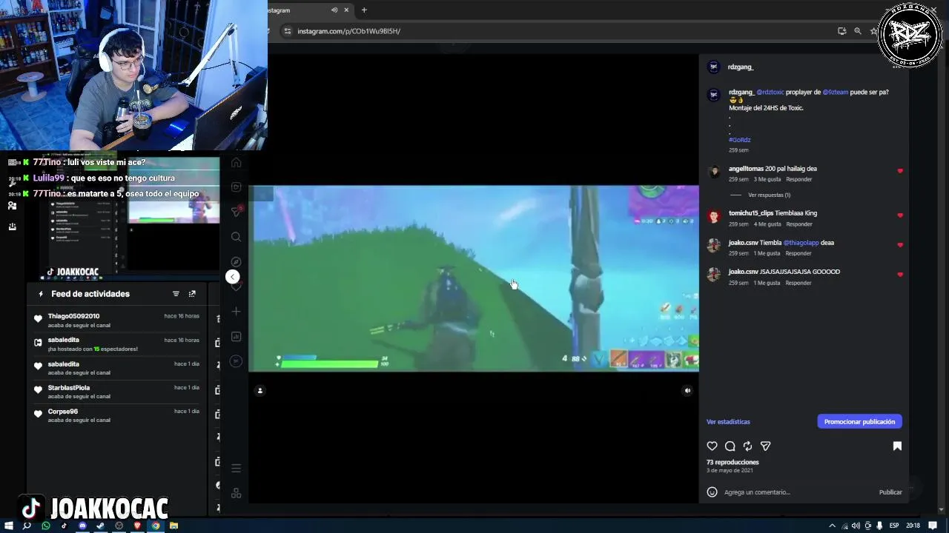Like tomichu15_clips's comment

[900, 215]
